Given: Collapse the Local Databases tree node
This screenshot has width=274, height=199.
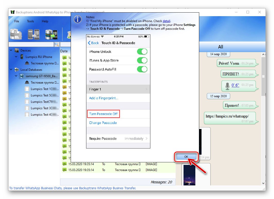Looking at the screenshot, I should [x=11, y=69].
